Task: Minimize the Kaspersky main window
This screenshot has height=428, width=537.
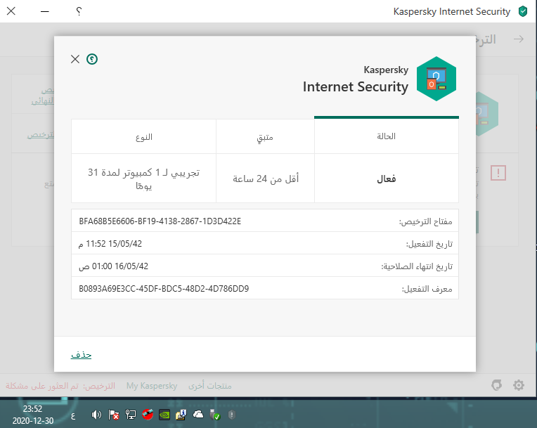Action: point(45,11)
